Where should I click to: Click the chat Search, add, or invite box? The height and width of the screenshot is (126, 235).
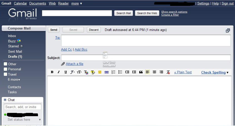click(x=23, y=107)
